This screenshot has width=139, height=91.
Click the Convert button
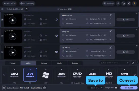tap(129, 88)
